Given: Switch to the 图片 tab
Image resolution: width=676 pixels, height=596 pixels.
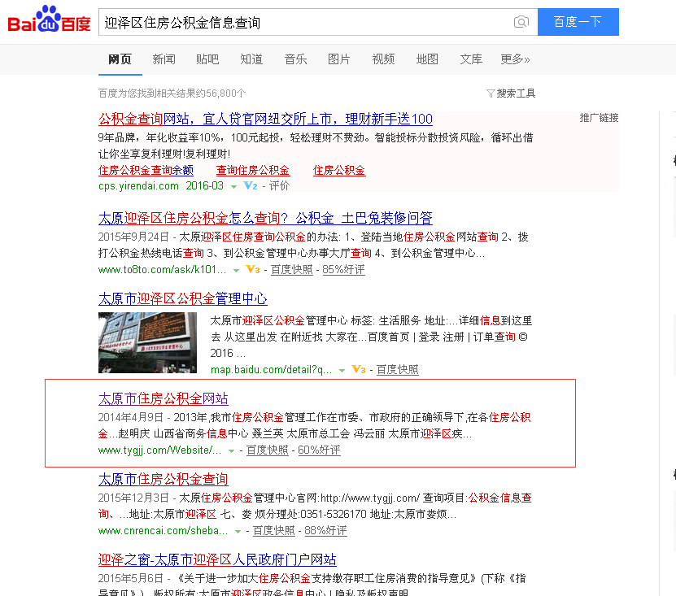Looking at the screenshot, I should click(339, 59).
